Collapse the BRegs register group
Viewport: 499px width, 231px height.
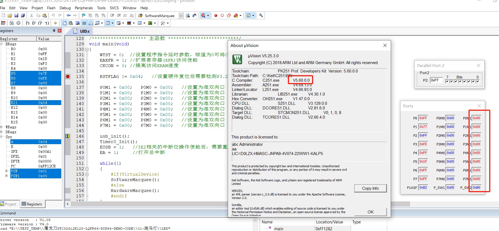pos(1,44)
